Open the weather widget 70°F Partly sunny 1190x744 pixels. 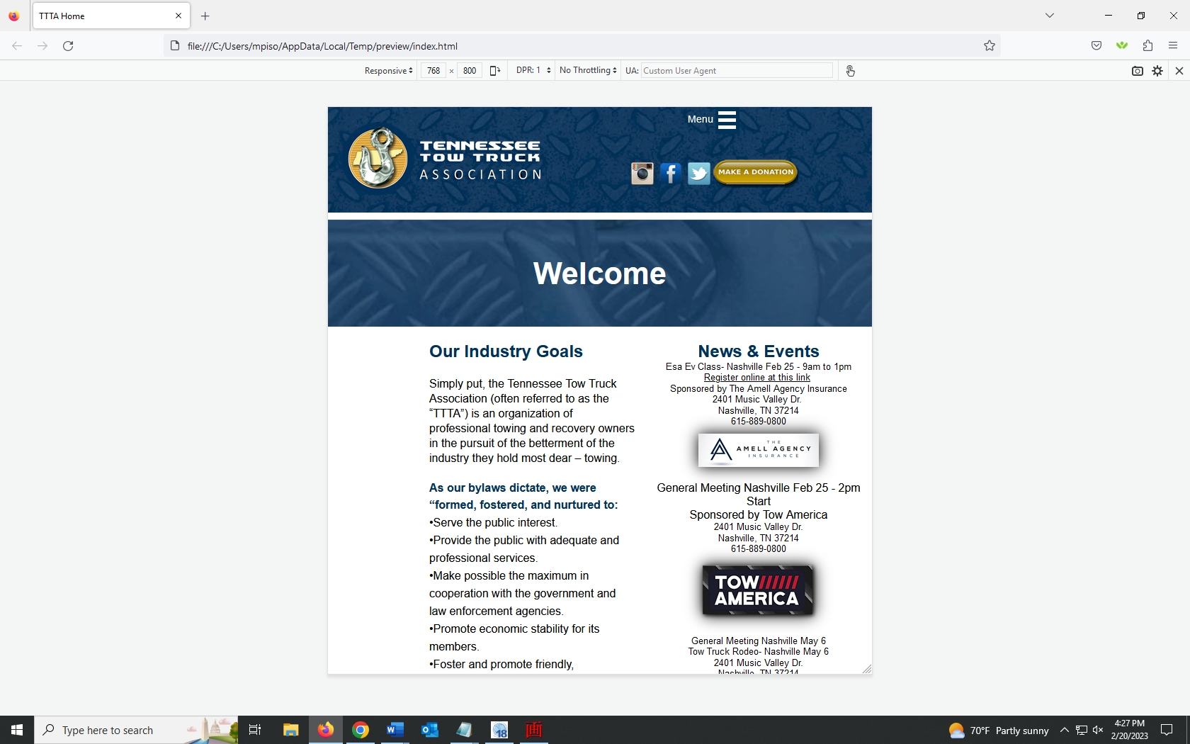[999, 731]
